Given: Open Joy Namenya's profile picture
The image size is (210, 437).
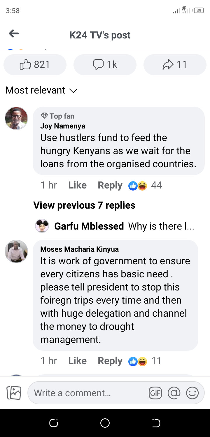Looking at the screenshot, I should tap(16, 118).
